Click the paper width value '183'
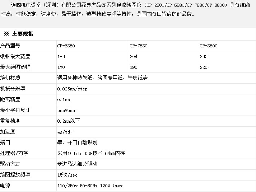 tap(61, 57)
